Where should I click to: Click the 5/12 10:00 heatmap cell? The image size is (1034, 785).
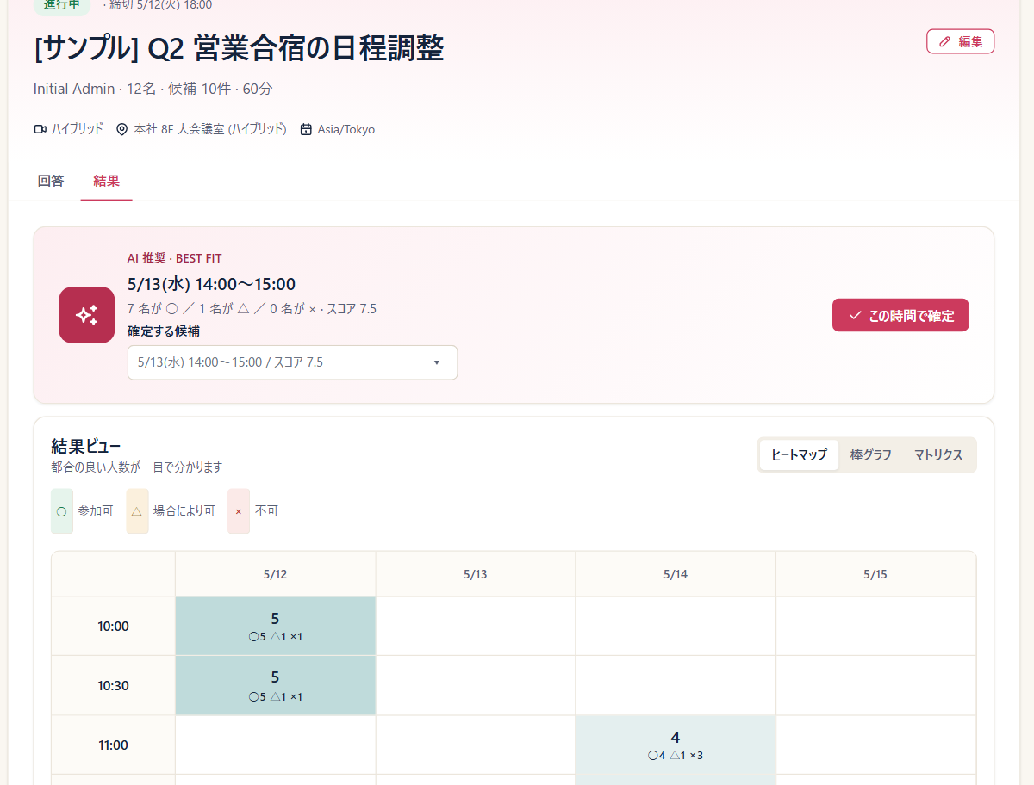(x=276, y=626)
